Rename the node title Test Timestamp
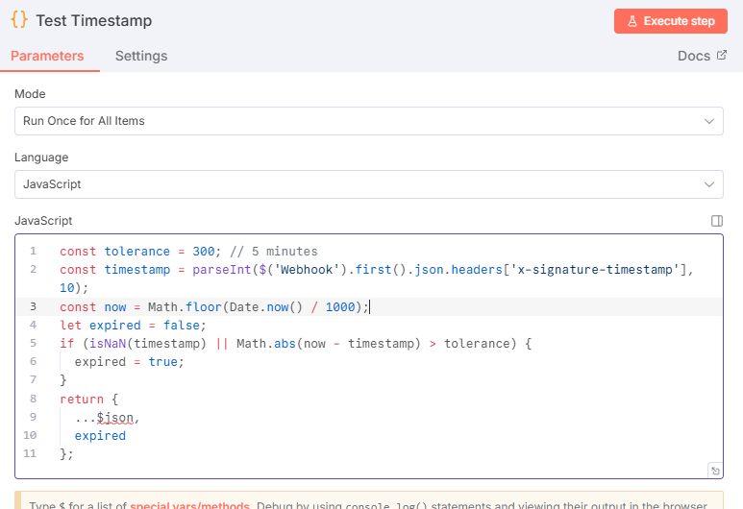 coord(94,20)
